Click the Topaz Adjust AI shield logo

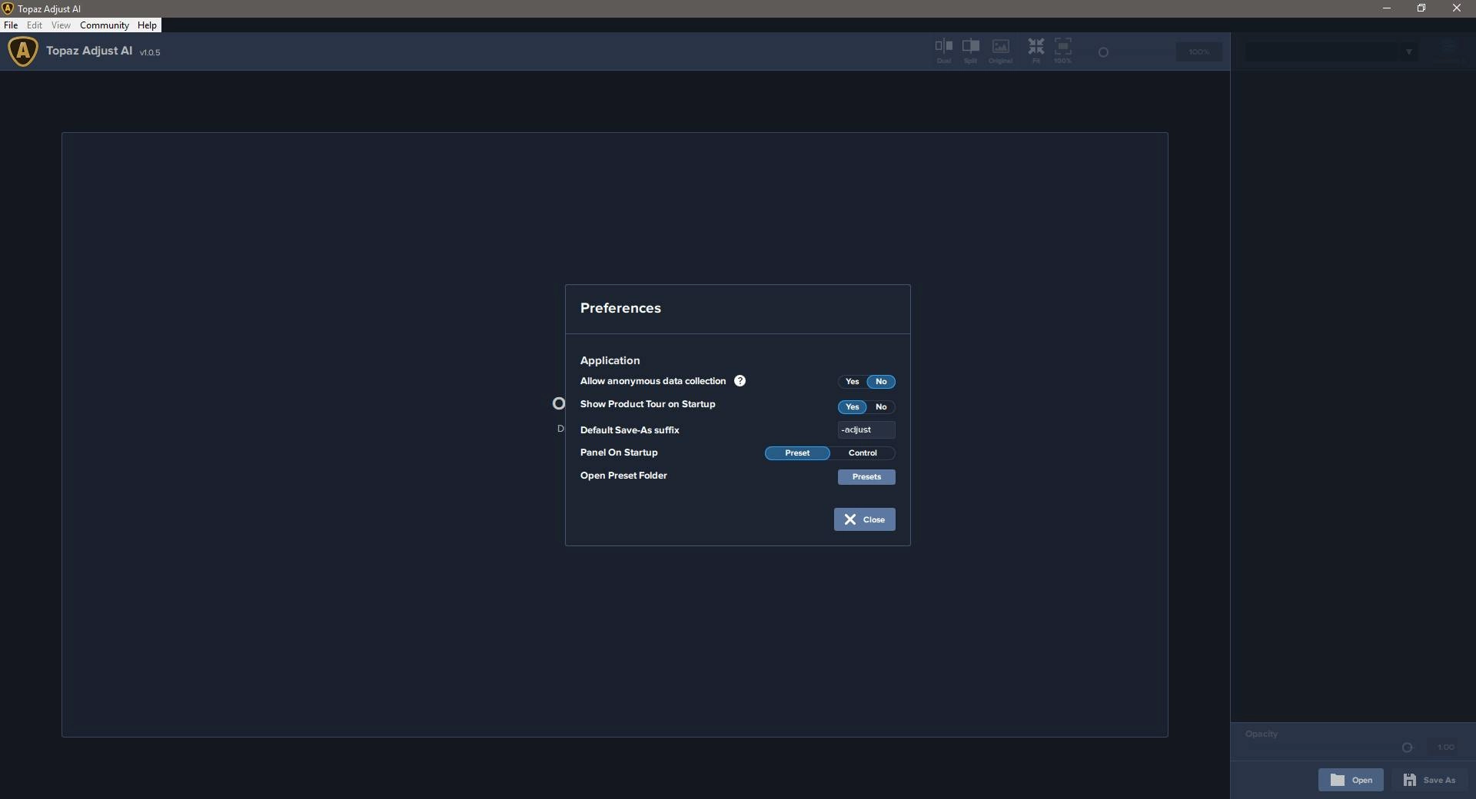point(23,51)
